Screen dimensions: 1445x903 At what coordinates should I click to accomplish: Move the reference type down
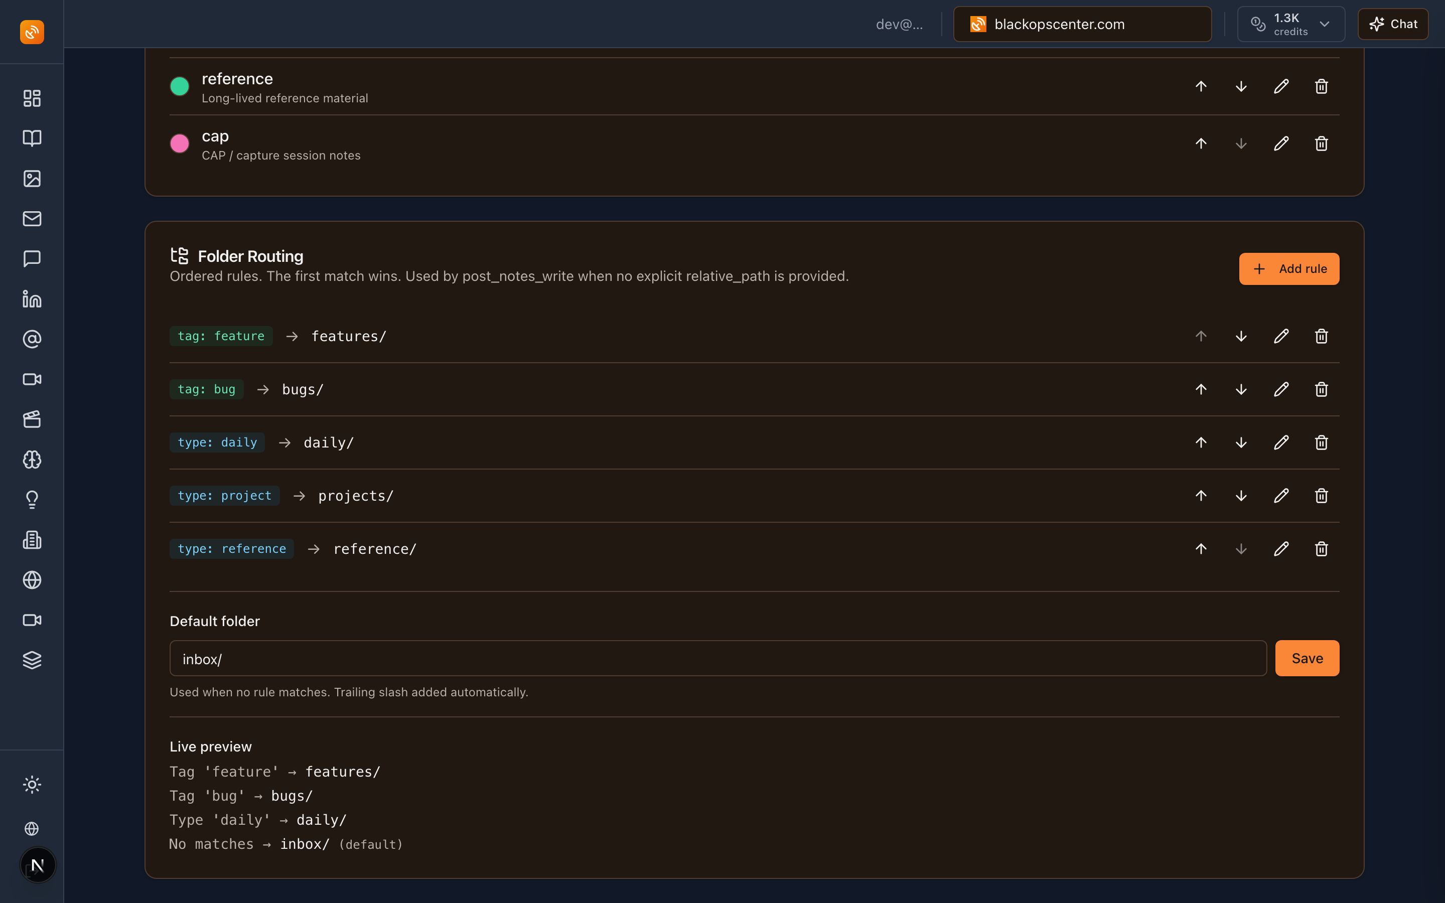point(1241,86)
